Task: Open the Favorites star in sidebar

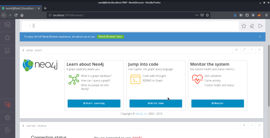Action: pyautogui.click(x=7, y=38)
